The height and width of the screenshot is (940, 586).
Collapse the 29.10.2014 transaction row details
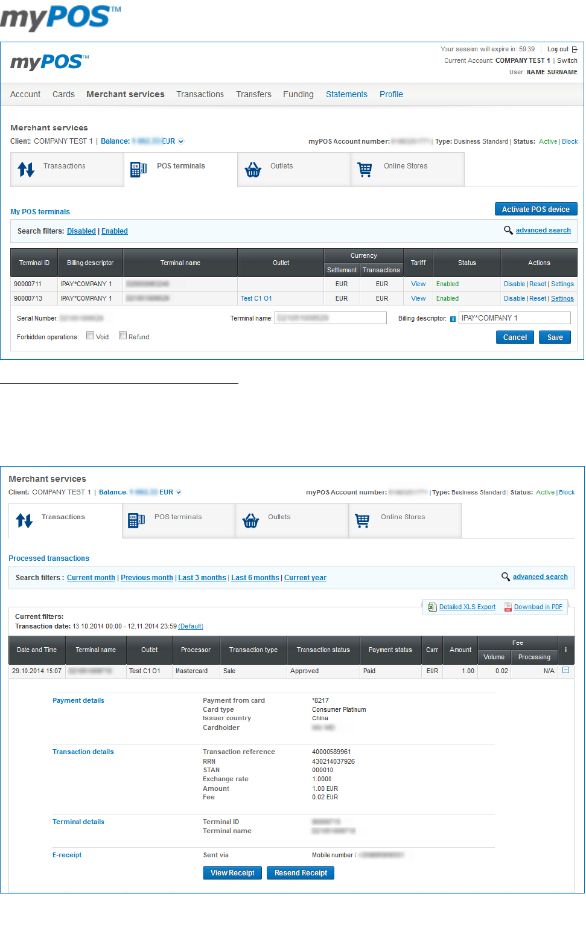coord(565,670)
